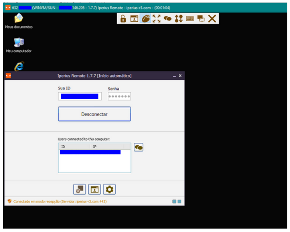Screen dimensions: 290x232
Task: Click the Senha password field
Action: tap(119, 96)
